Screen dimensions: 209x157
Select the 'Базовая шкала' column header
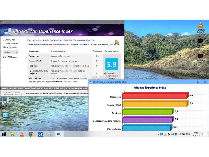coord(112,51)
